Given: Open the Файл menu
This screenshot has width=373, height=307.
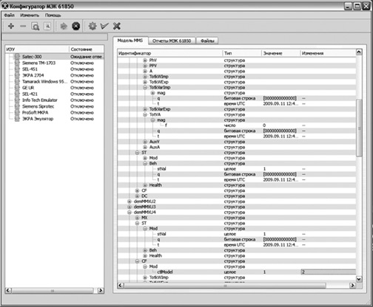Looking at the screenshot, I should 10,15.
